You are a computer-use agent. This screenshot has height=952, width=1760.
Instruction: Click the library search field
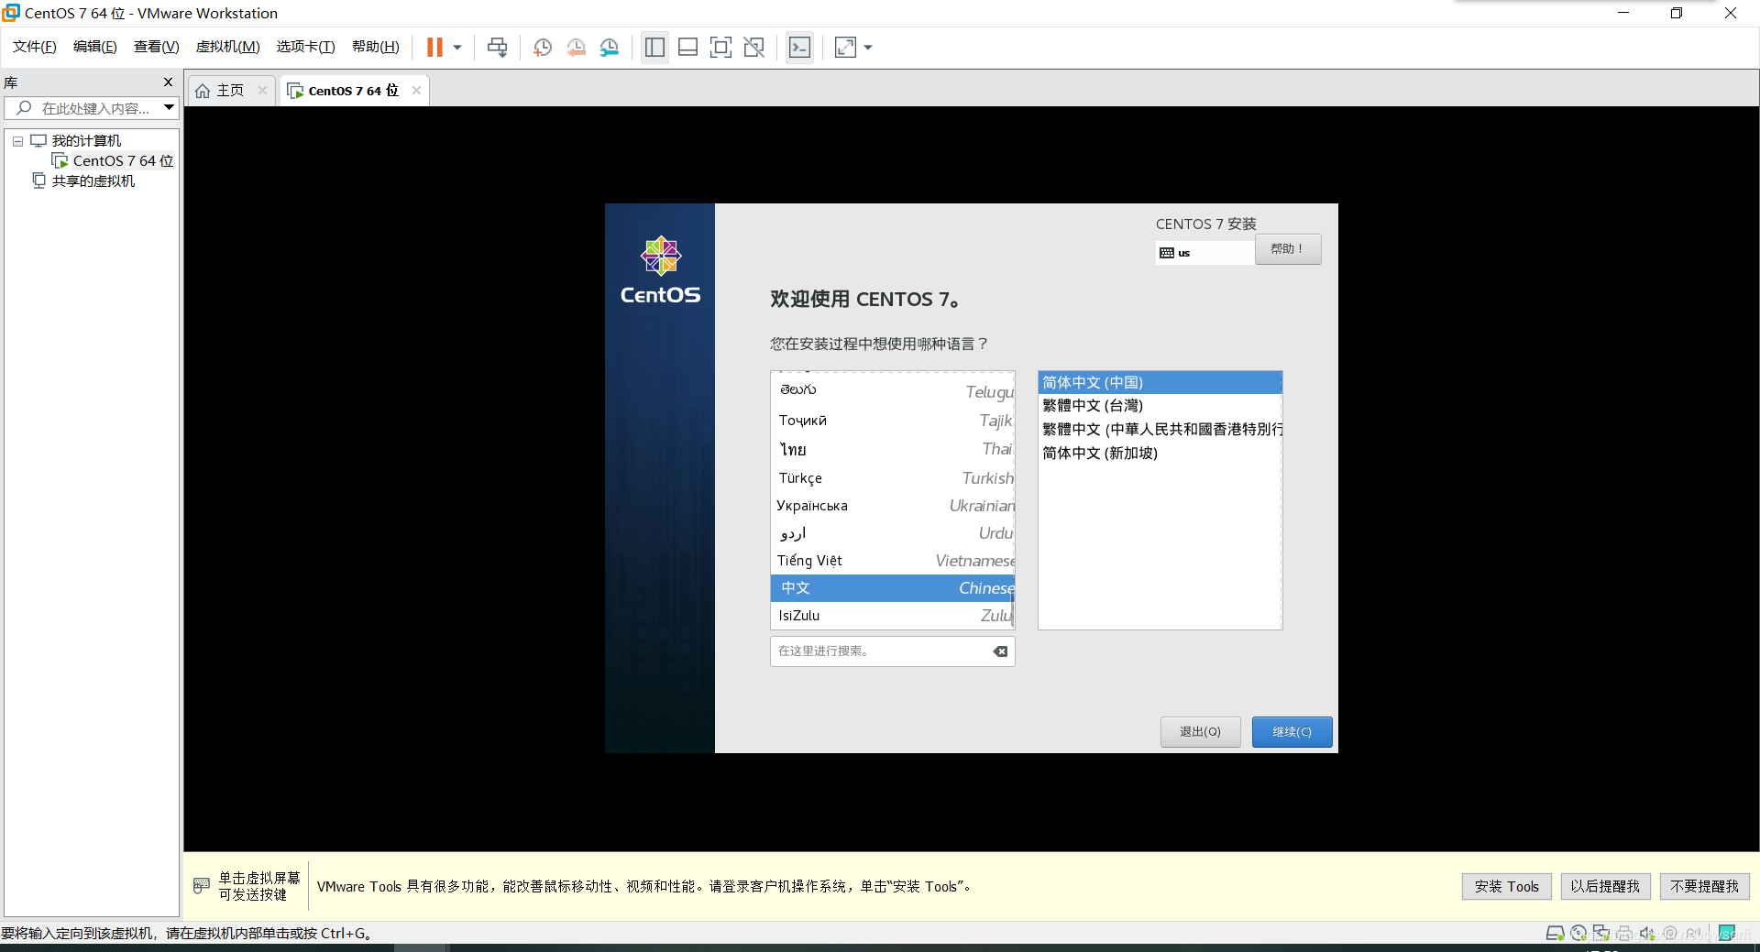point(84,108)
